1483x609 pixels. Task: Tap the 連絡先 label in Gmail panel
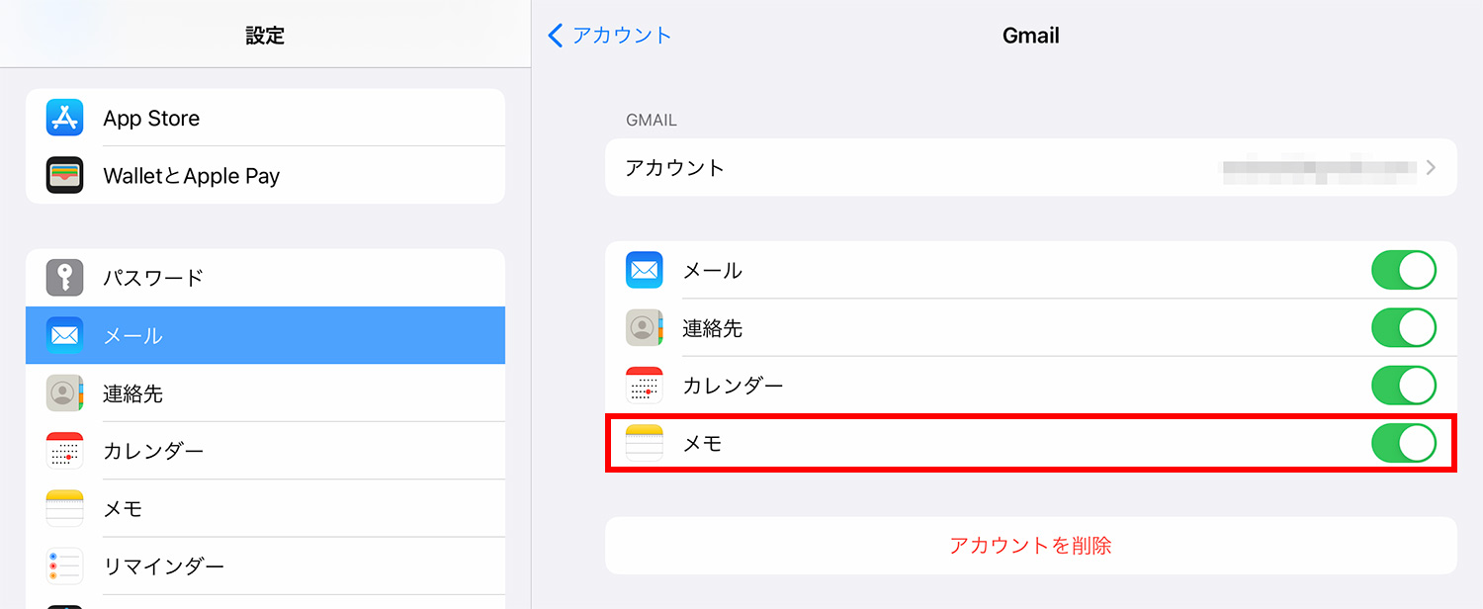pyautogui.click(x=713, y=328)
